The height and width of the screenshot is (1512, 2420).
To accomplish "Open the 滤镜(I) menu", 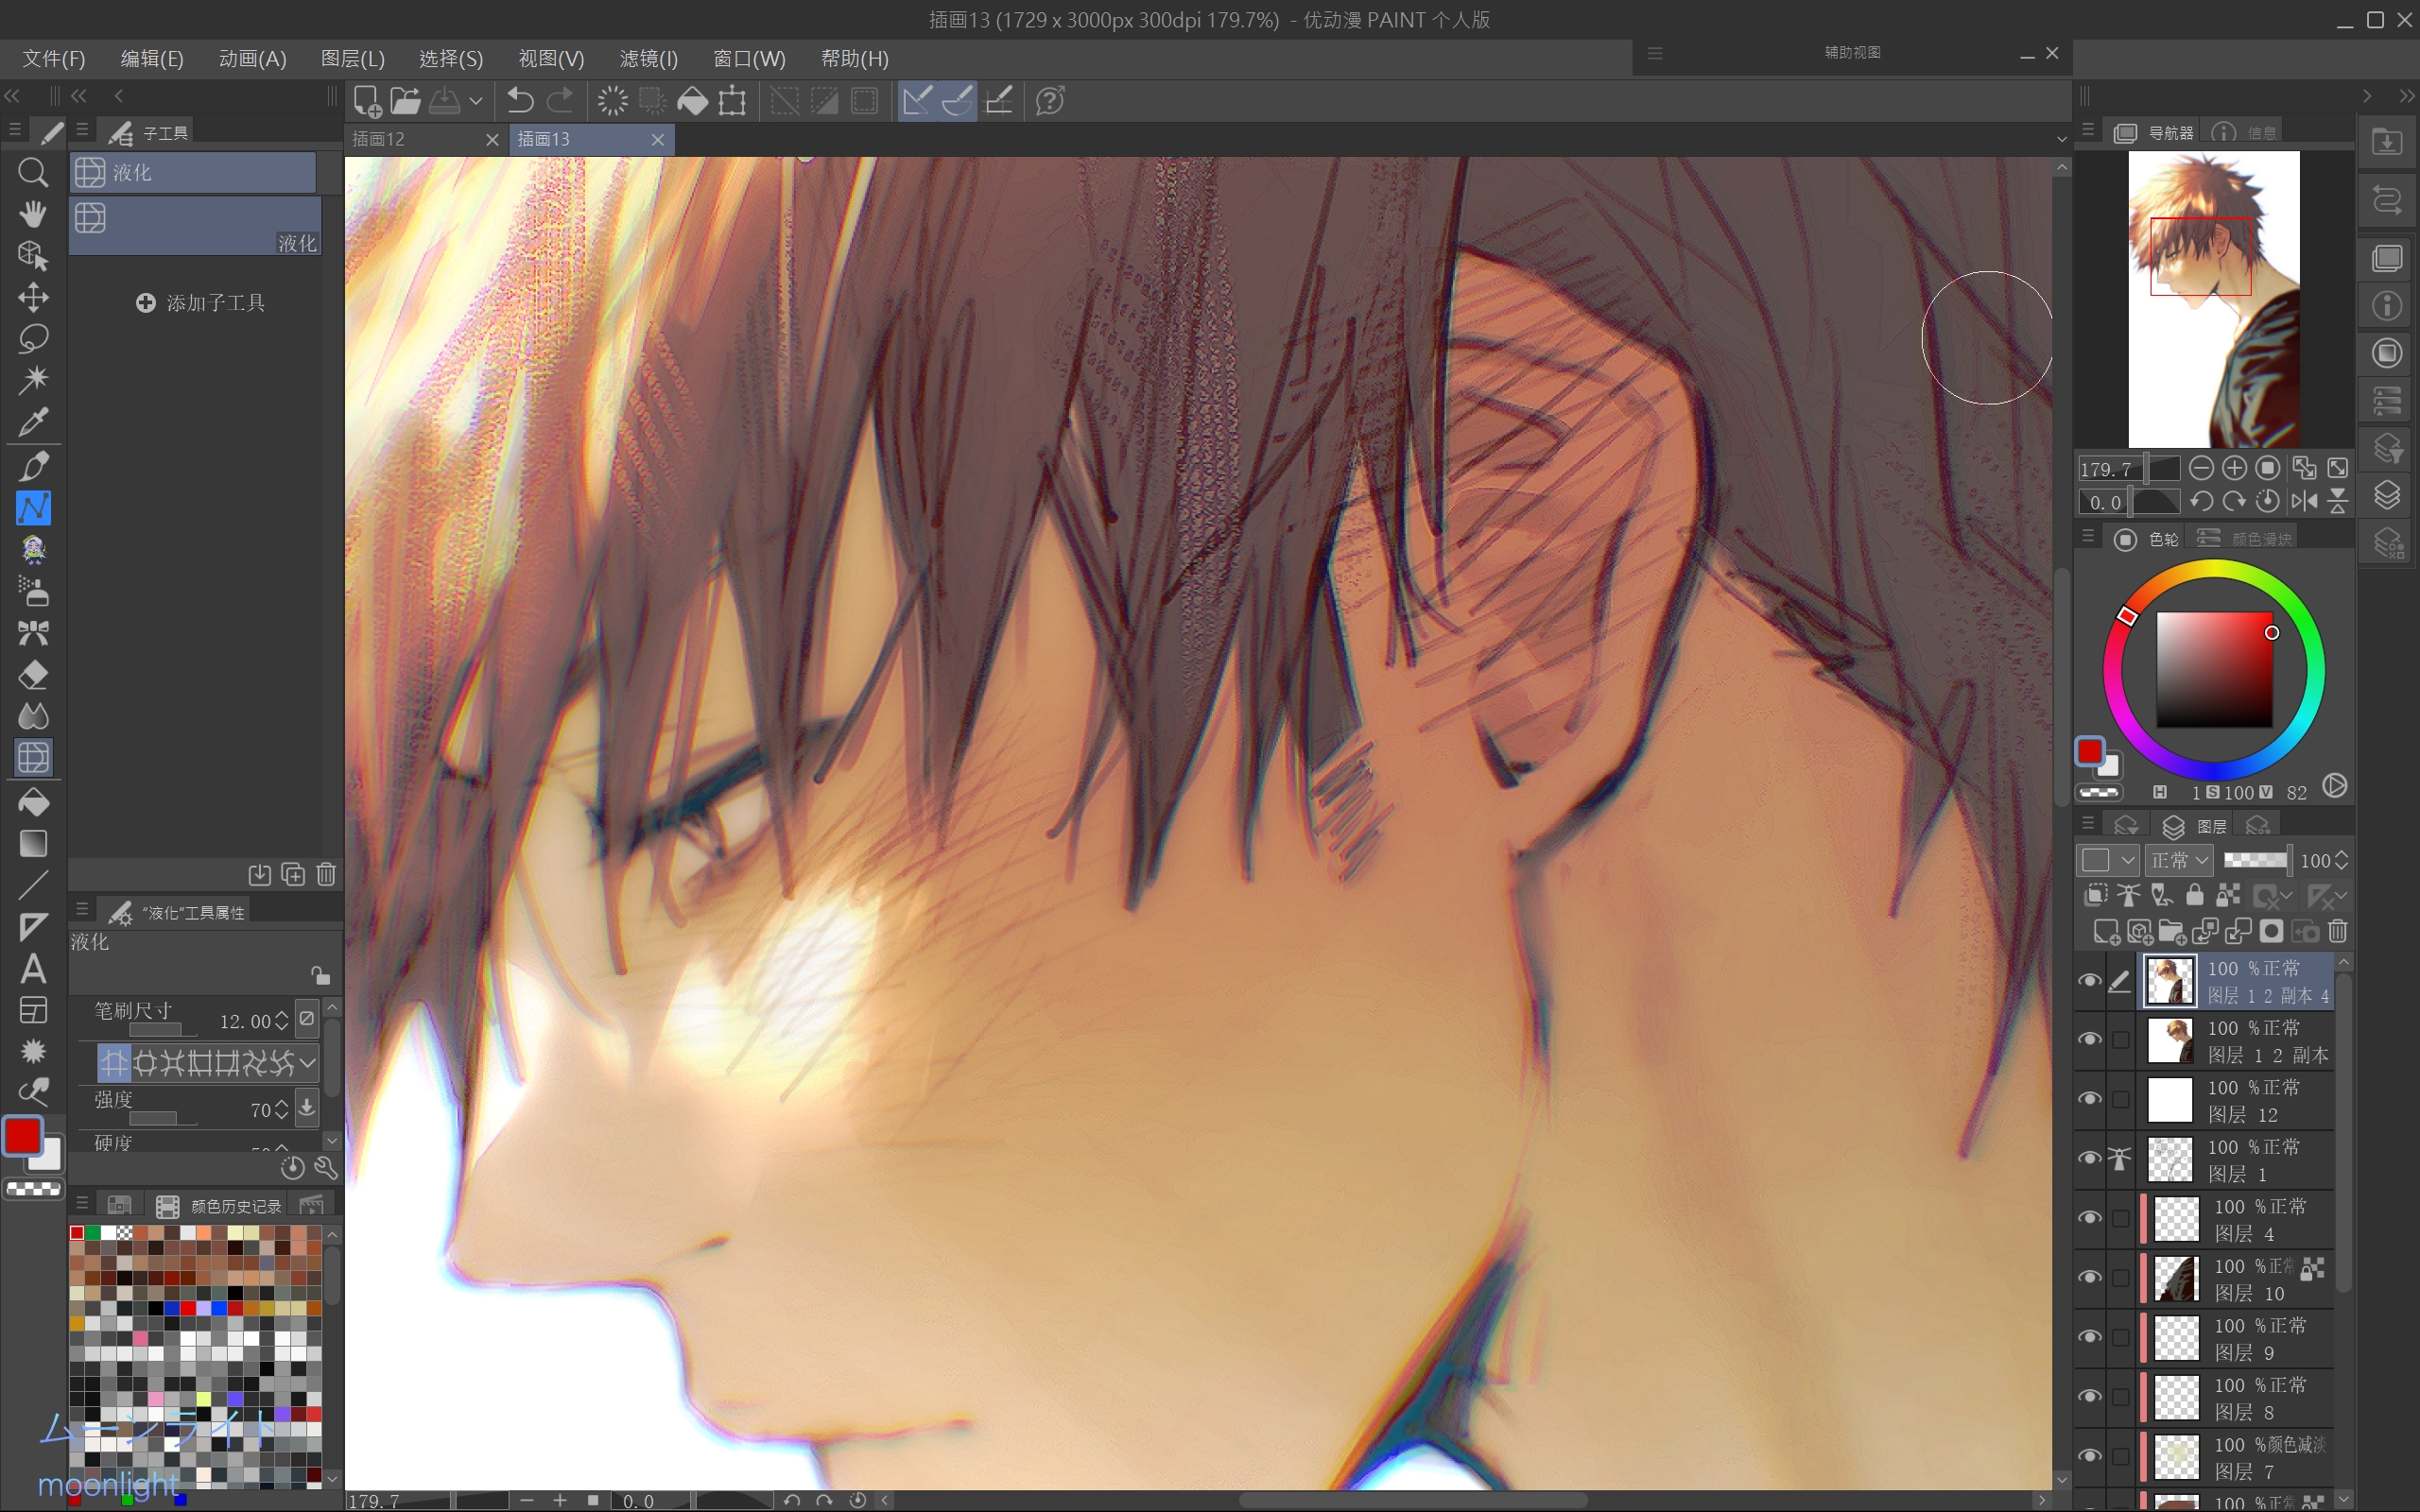I will pyautogui.click(x=648, y=59).
